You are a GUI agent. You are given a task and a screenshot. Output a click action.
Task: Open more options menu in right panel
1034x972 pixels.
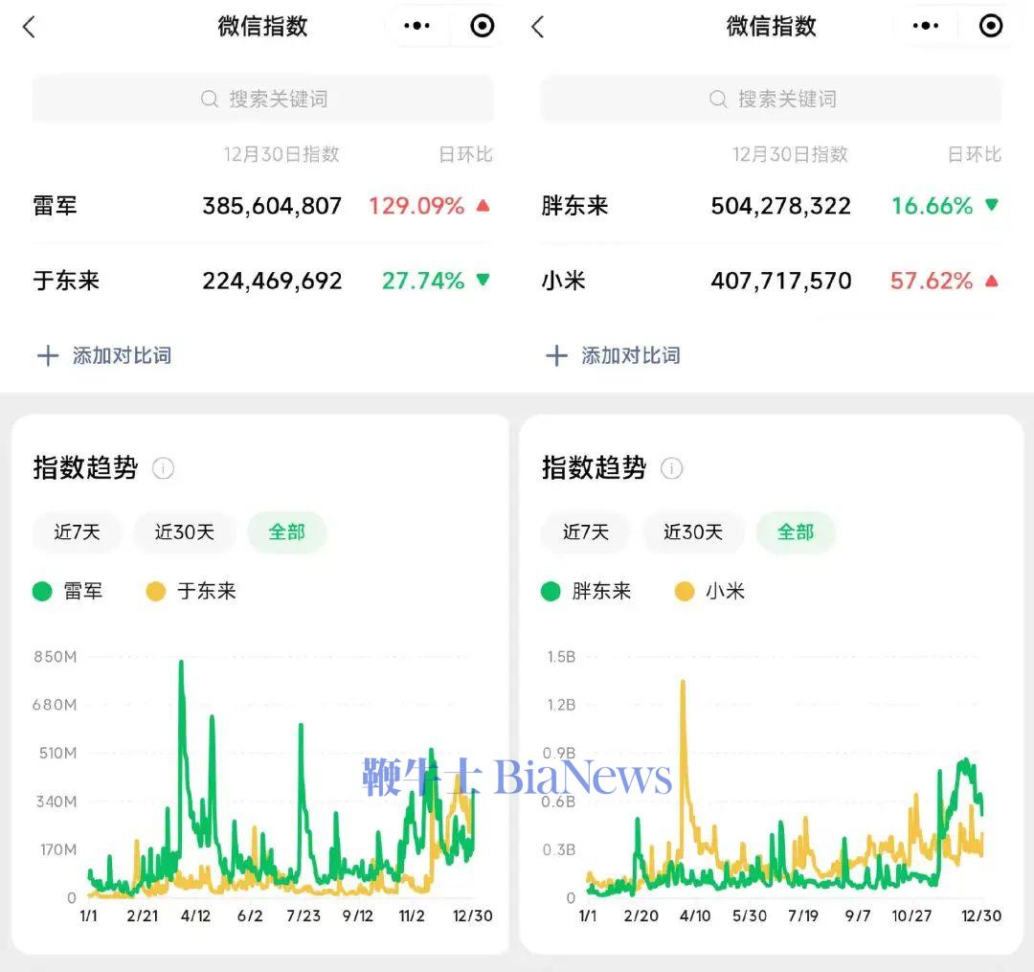(x=926, y=26)
